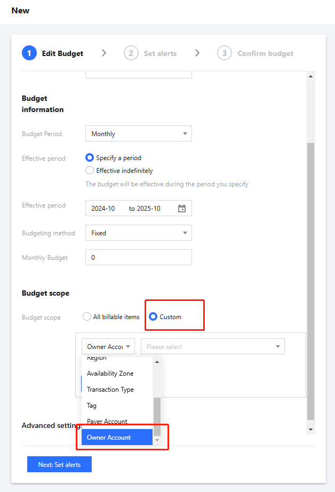The height and width of the screenshot is (492, 335).
Task: Select All billable items budget scope
Action: tap(87, 317)
